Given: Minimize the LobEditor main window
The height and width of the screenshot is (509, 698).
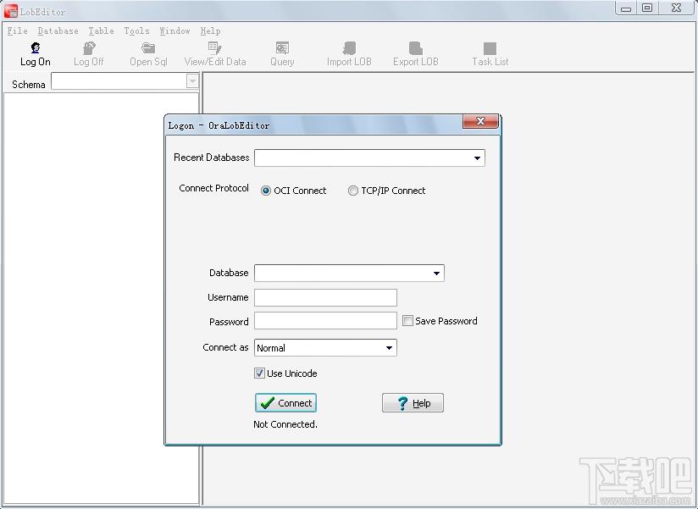Looking at the screenshot, I should tap(626, 8).
